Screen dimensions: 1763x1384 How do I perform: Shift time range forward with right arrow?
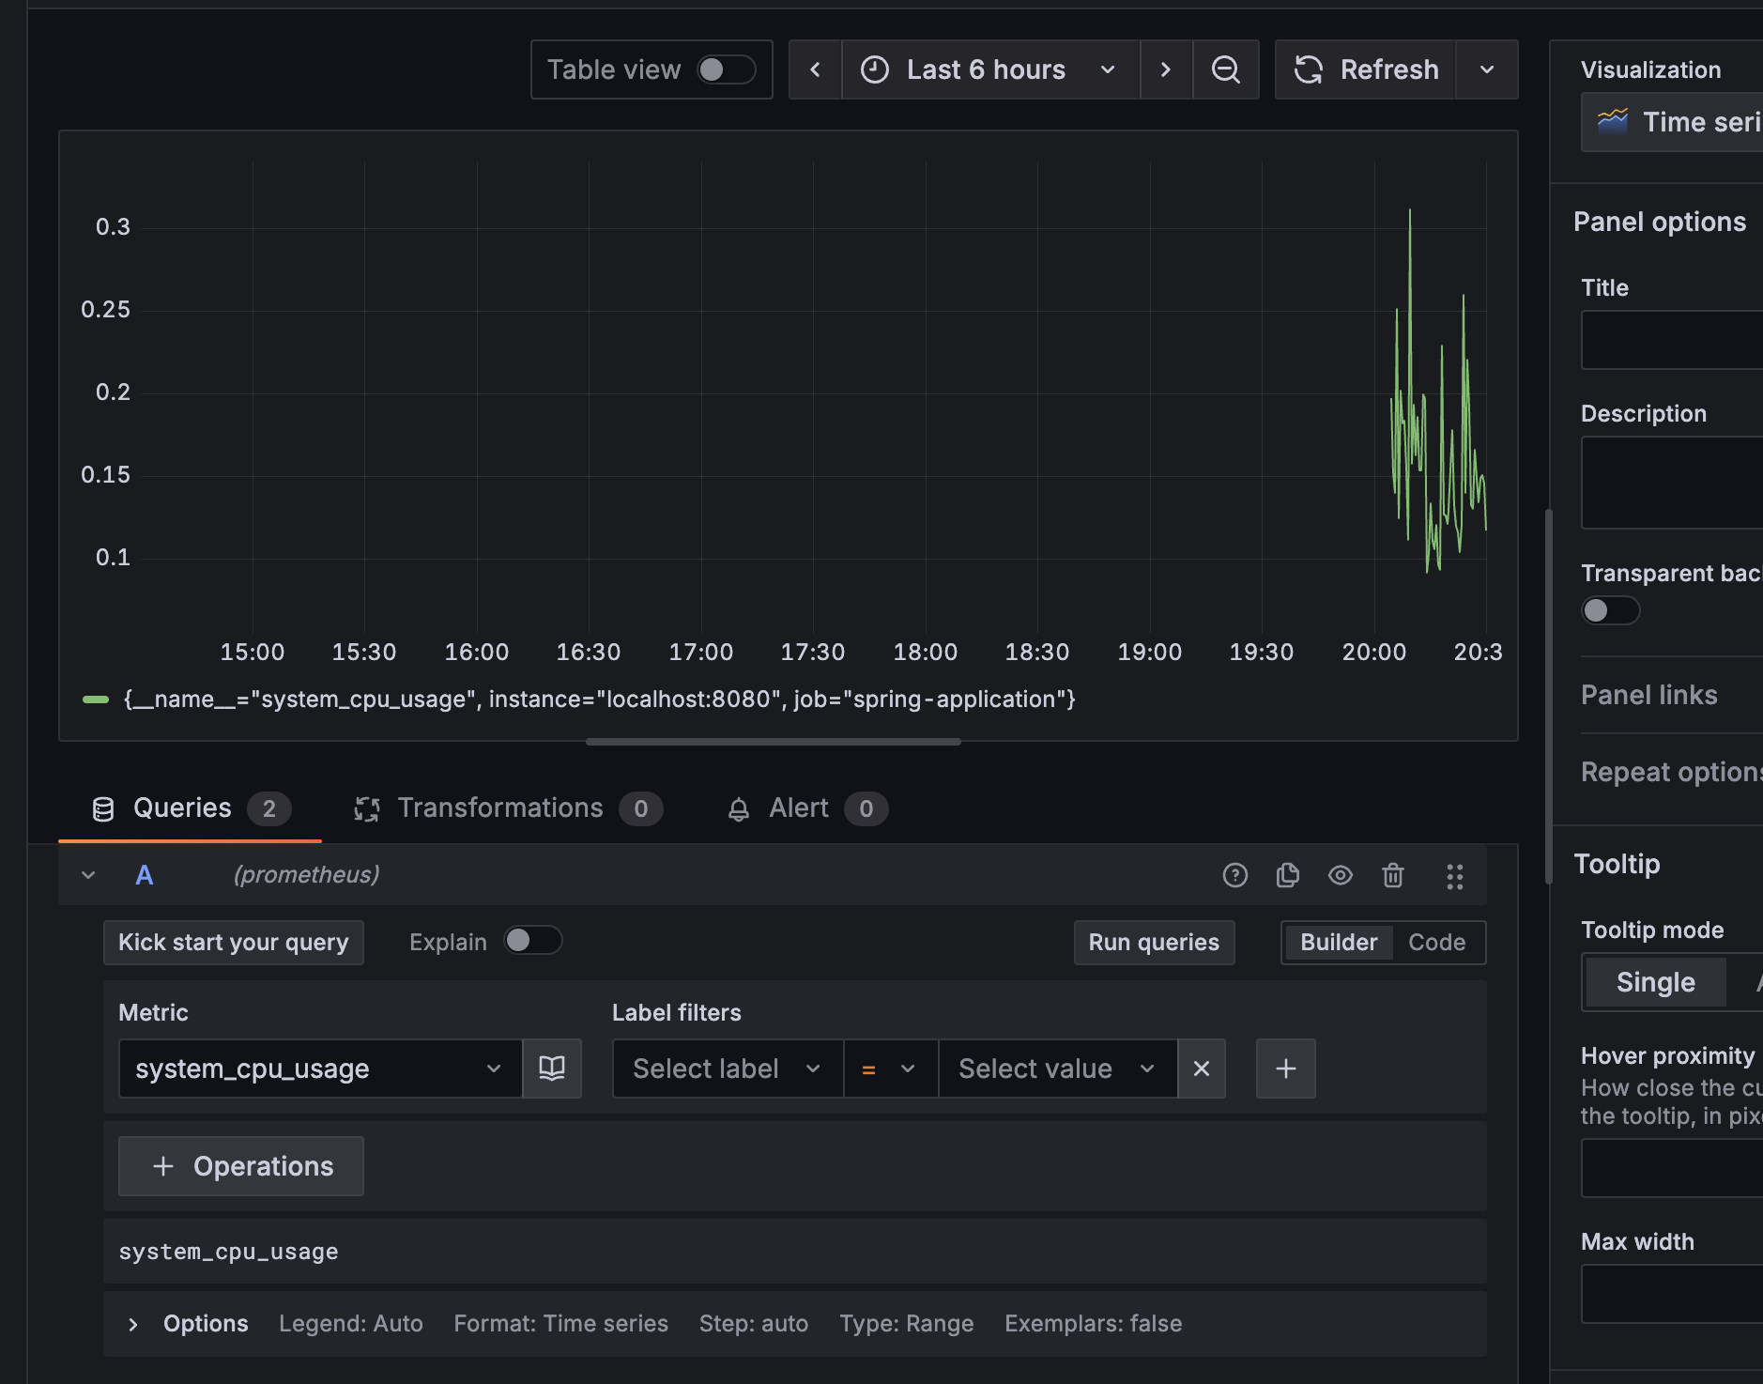tap(1166, 69)
